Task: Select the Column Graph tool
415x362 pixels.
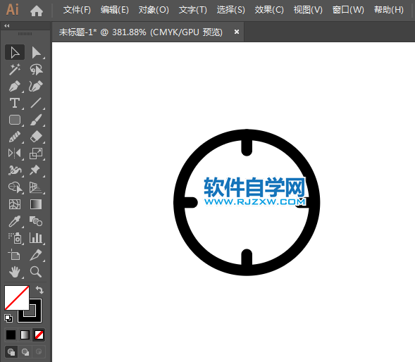Action: pos(36,238)
